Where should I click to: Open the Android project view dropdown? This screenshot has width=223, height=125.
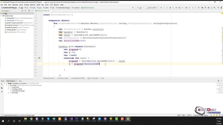click(x=6, y=11)
